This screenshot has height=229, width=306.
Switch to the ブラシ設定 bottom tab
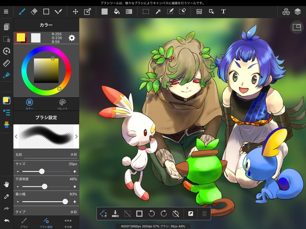[46, 223]
